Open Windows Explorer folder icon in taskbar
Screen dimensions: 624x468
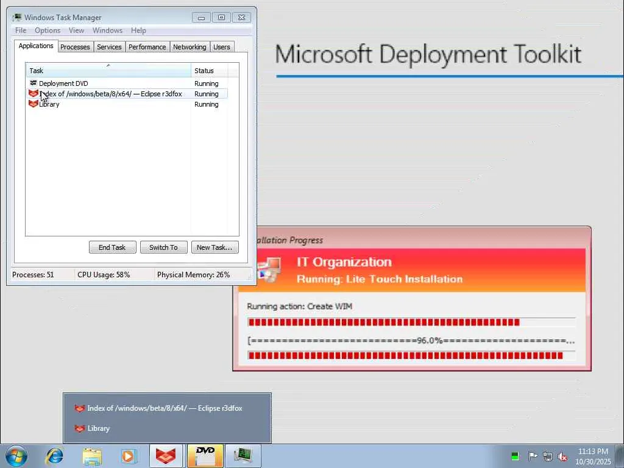coord(92,456)
